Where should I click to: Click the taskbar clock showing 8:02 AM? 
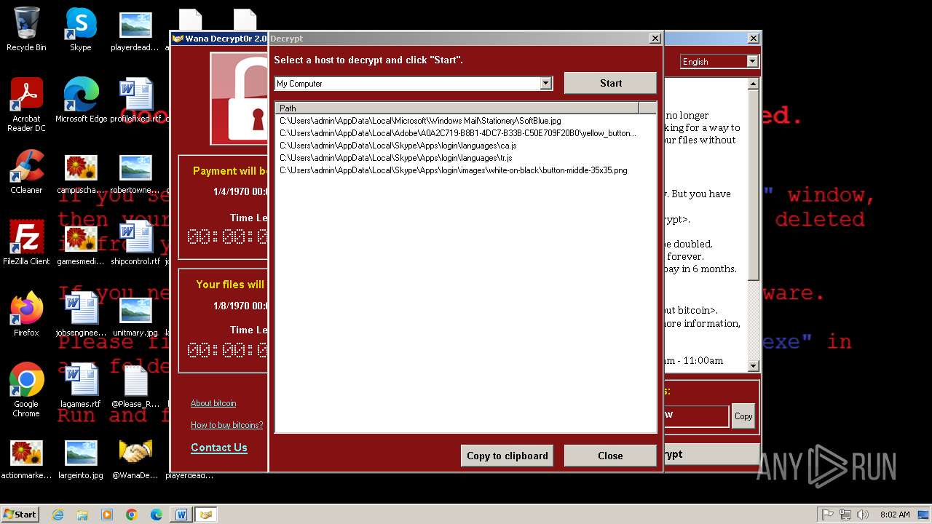(895, 515)
